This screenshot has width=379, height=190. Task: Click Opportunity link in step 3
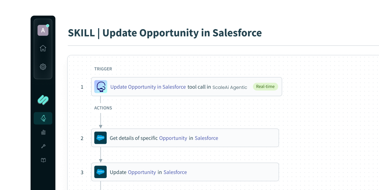142,172
